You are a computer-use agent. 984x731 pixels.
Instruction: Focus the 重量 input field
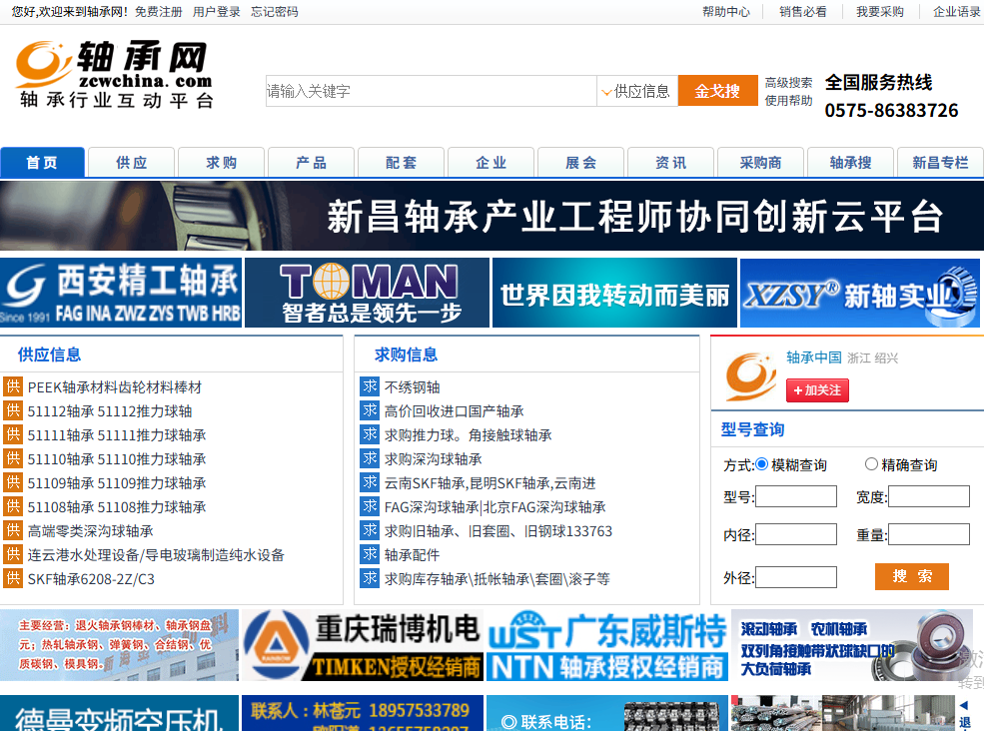(929, 534)
